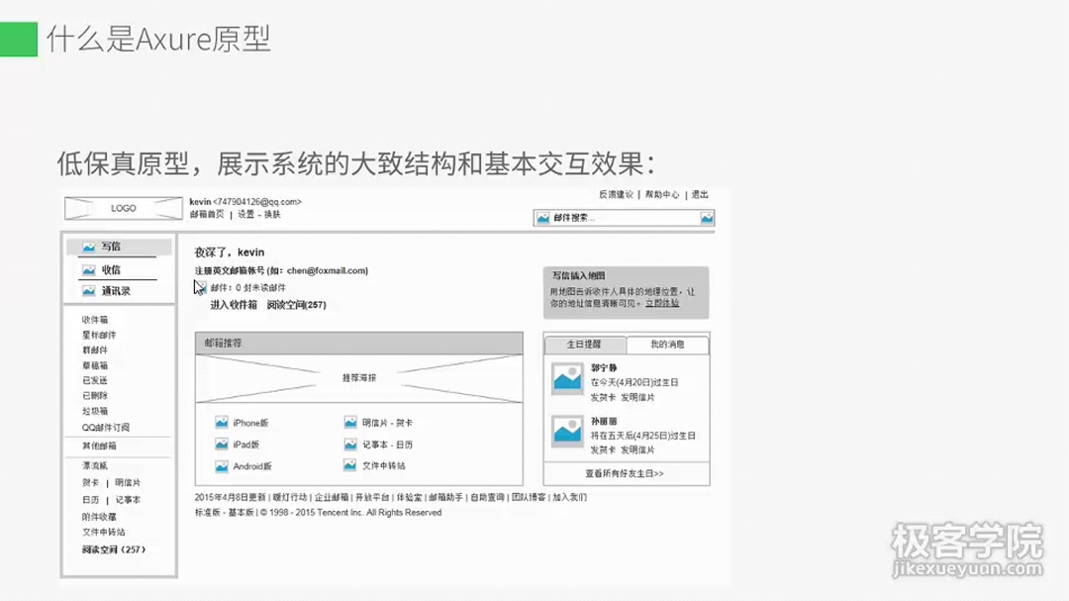The image size is (1069, 601).
Task: Click the small icon before 邮件: 0 封未读邮件
Action: click(x=201, y=288)
